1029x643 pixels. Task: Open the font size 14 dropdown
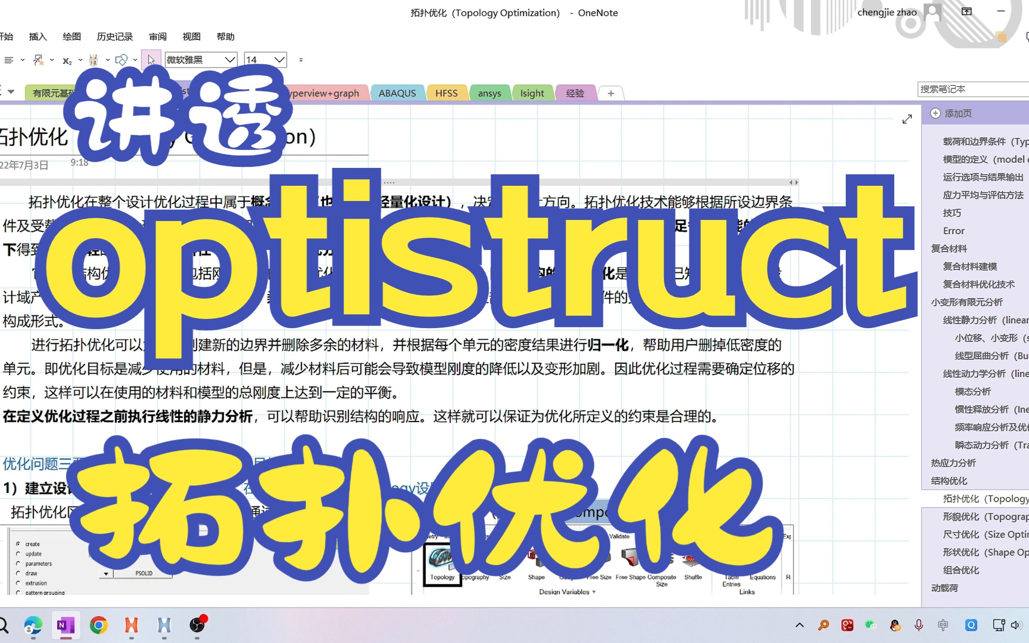(279, 60)
